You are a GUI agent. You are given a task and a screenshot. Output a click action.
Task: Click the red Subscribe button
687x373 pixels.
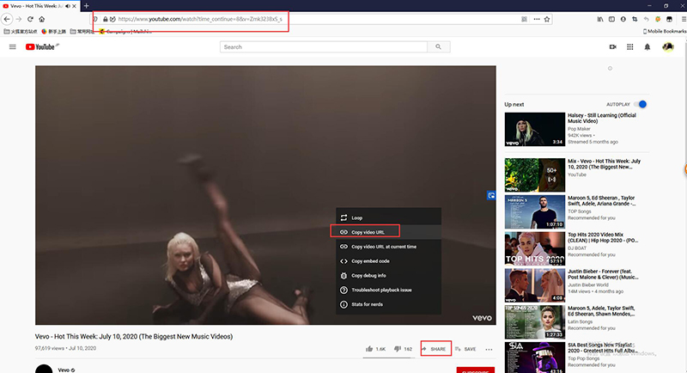click(476, 370)
